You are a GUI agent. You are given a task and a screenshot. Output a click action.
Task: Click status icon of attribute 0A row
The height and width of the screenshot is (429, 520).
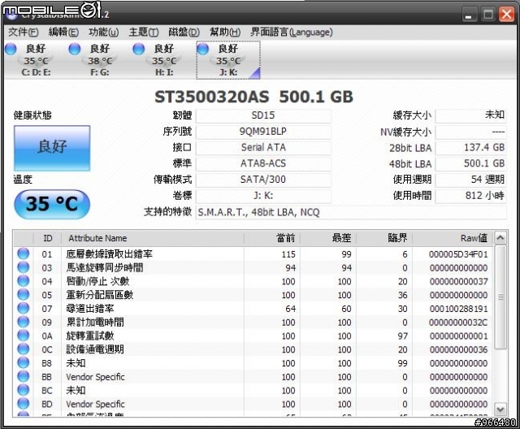pos(24,336)
